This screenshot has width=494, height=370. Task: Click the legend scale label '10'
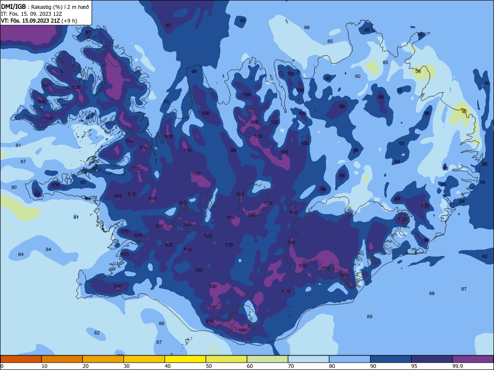[x=44, y=366]
